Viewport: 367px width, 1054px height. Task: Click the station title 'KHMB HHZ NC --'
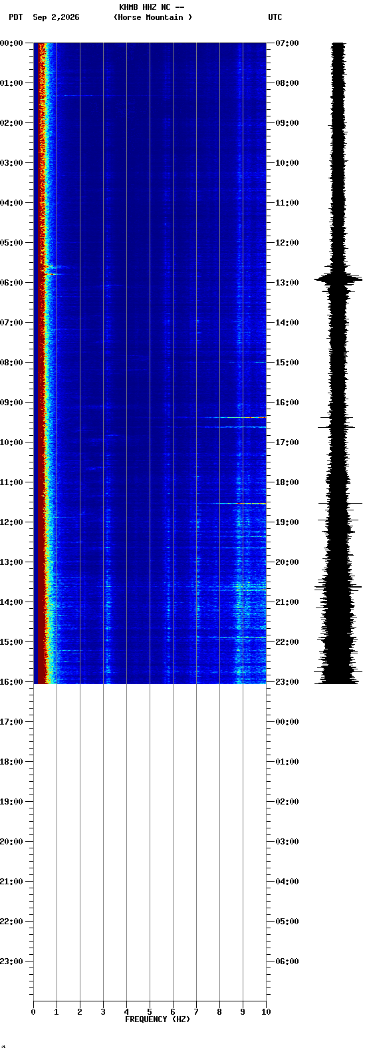(x=152, y=7)
